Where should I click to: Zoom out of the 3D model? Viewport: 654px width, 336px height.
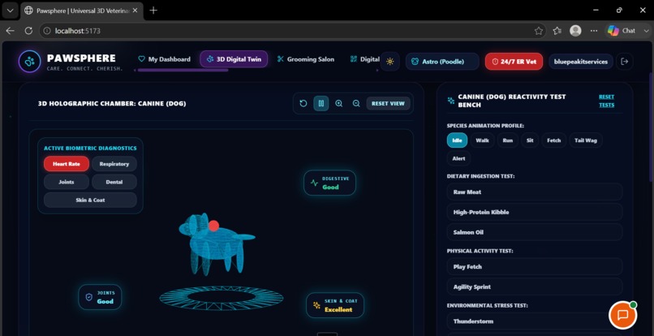tap(356, 104)
